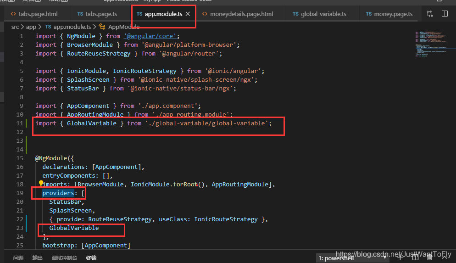
Task: Click the '@ionic-native/splash-screen/ngx' string
Action: point(196,80)
